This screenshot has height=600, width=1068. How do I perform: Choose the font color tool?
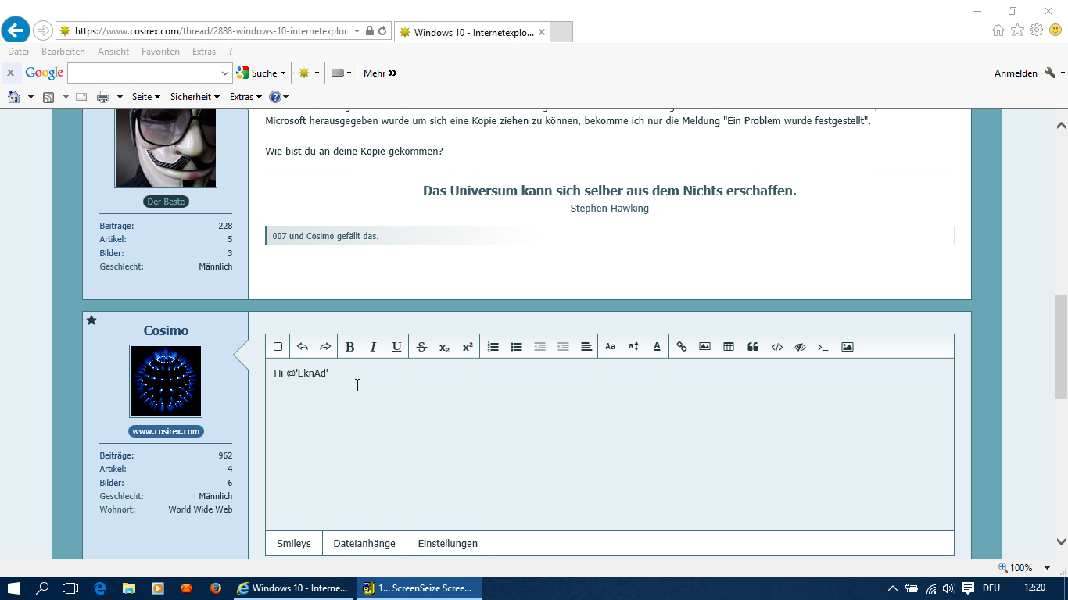pyautogui.click(x=657, y=347)
